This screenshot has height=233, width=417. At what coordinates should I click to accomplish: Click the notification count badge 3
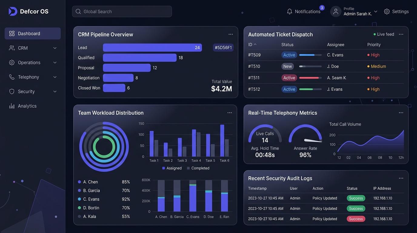[x=322, y=8]
